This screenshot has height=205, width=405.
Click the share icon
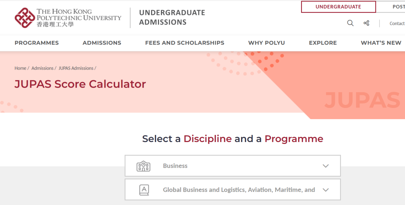(366, 23)
